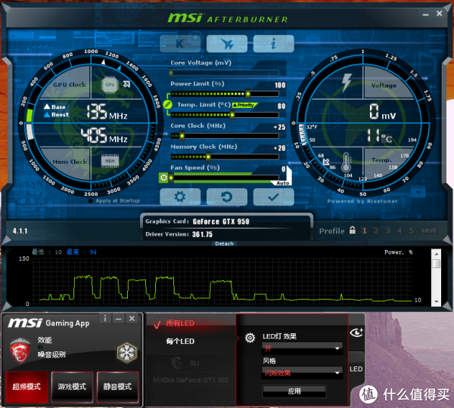454x408 pixels.
Task: Click the monitor graph scrollbar down arrow
Action: (436, 302)
